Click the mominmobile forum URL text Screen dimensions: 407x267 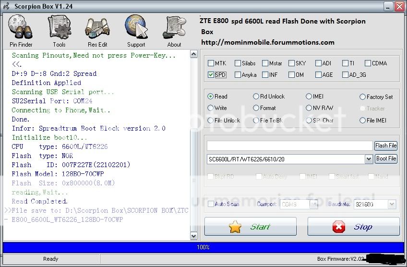(268, 42)
